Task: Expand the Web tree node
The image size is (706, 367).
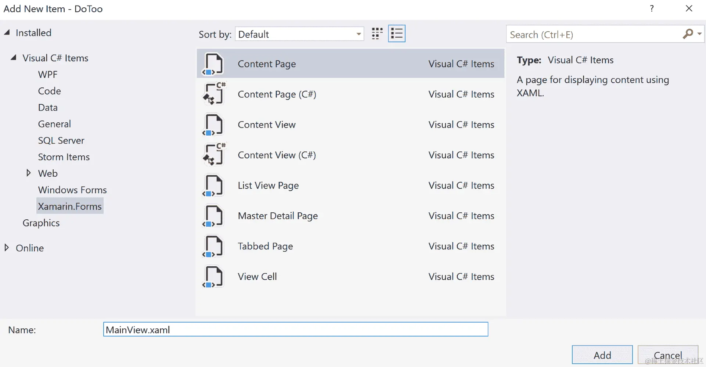Action: click(x=28, y=173)
